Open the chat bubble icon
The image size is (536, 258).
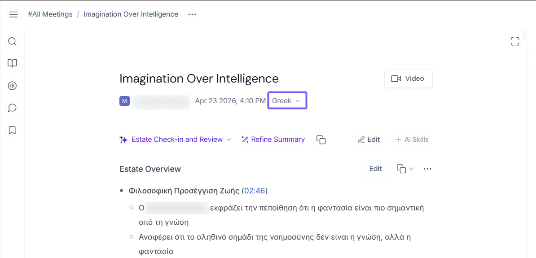[x=13, y=108]
